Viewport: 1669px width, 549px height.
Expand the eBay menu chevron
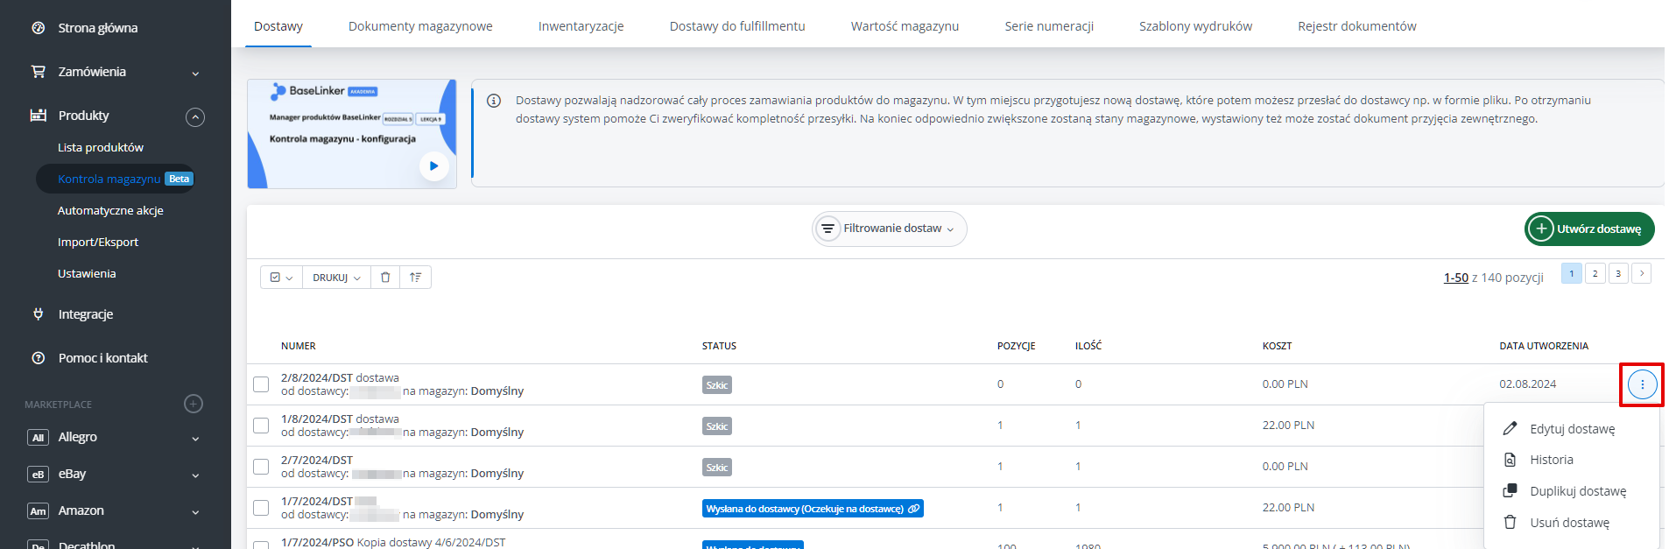coord(195,475)
